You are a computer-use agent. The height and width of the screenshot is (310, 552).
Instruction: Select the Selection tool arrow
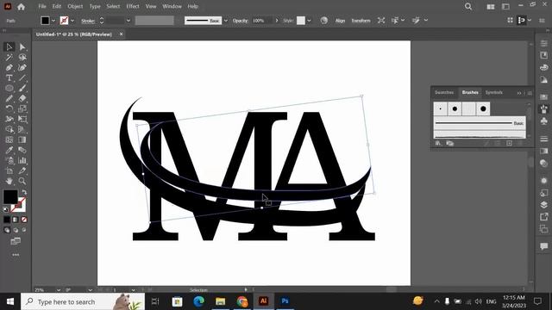tap(9, 46)
